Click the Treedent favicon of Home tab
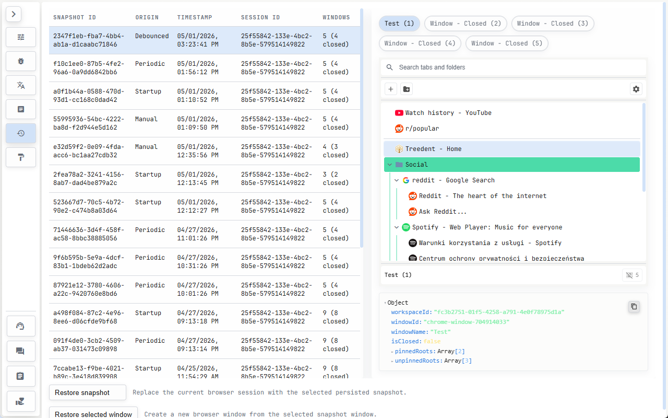The width and height of the screenshot is (668, 418). (399, 149)
